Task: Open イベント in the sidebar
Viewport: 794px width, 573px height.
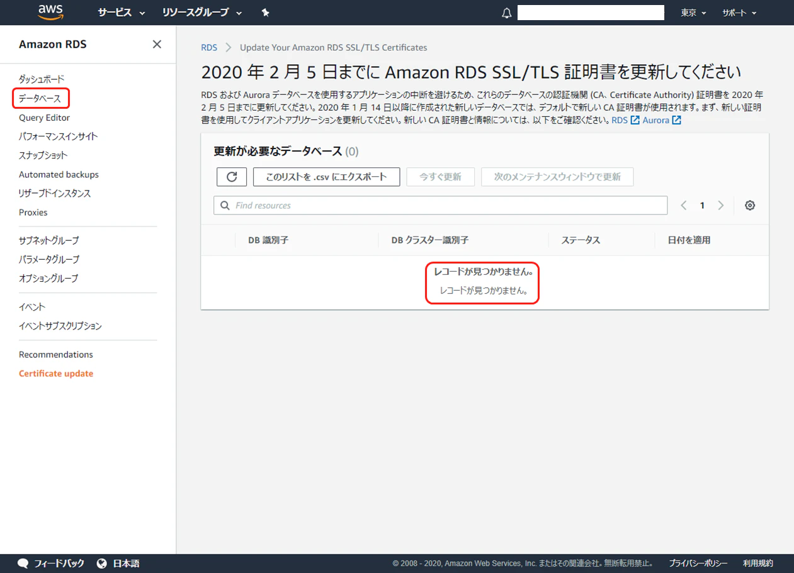Action: point(32,307)
